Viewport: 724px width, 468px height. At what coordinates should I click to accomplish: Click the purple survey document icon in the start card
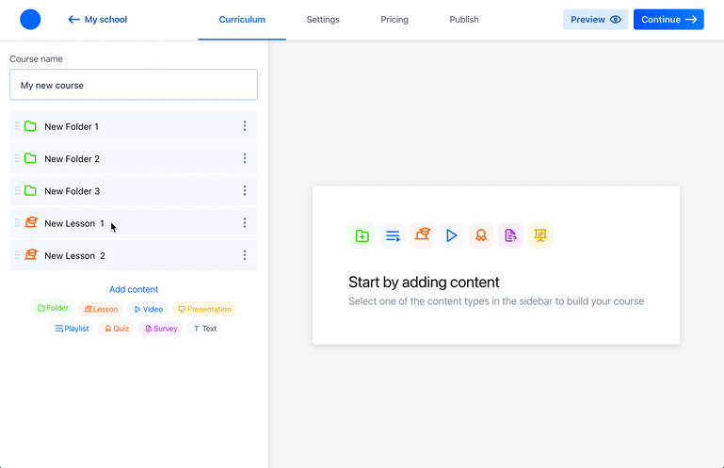tap(510, 235)
